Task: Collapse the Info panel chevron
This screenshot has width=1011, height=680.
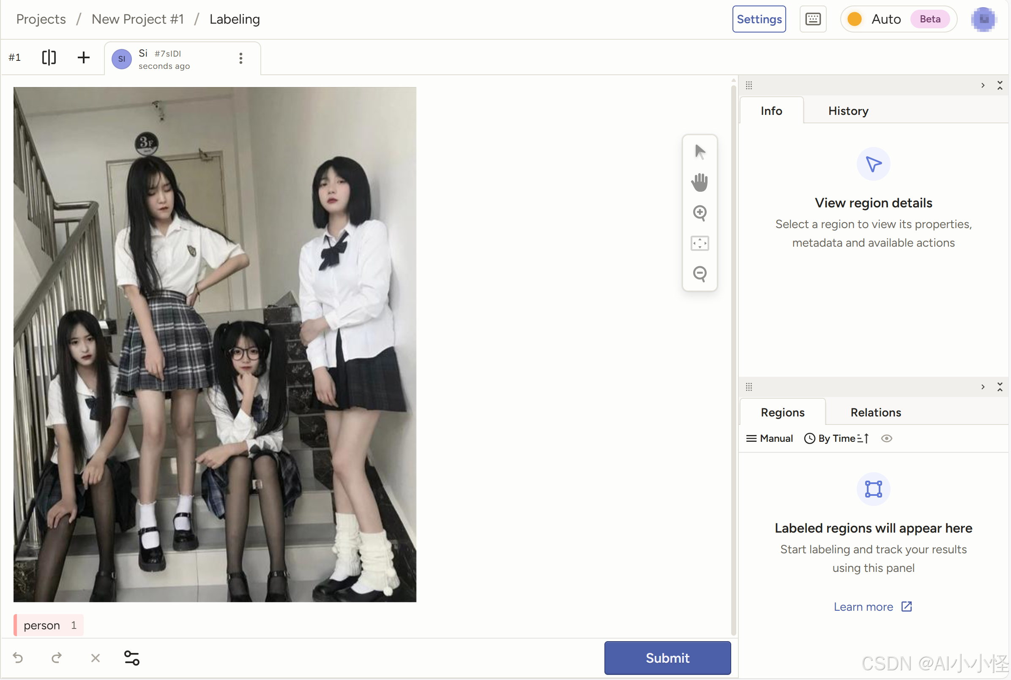Action: [983, 85]
